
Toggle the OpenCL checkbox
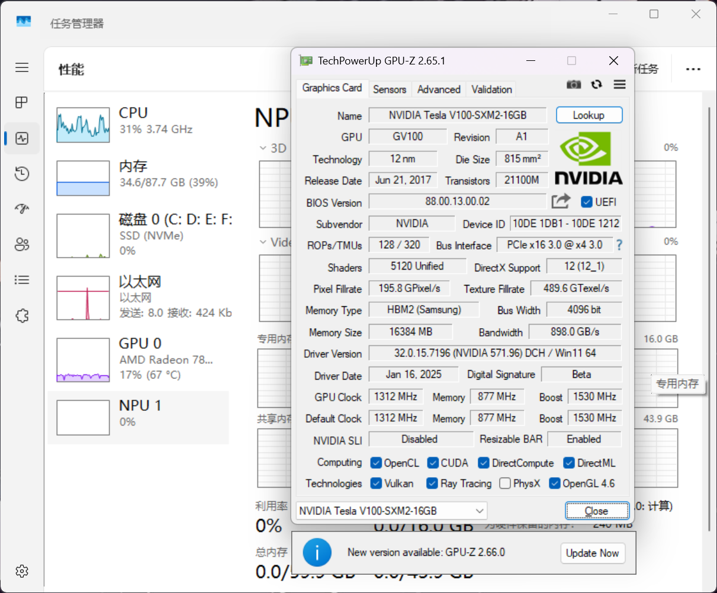tap(376, 462)
